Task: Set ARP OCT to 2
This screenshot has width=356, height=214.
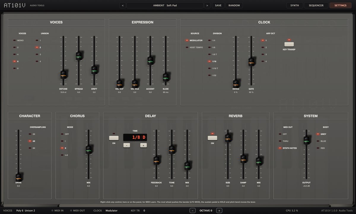Action: [x=264, y=47]
